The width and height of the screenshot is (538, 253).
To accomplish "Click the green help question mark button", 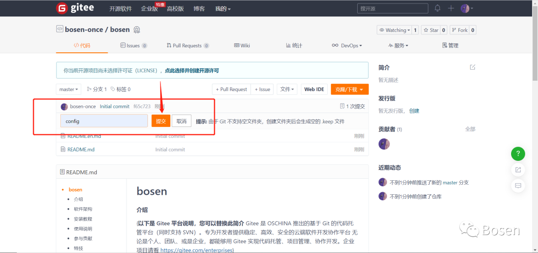I will [518, 153].
